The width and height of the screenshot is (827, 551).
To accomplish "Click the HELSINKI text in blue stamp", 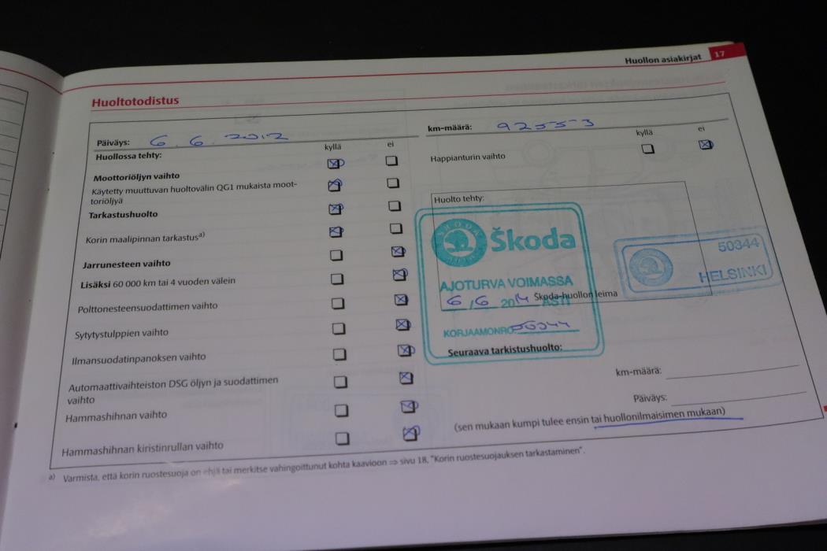I will pyautogui.click(x=732, y=273).
